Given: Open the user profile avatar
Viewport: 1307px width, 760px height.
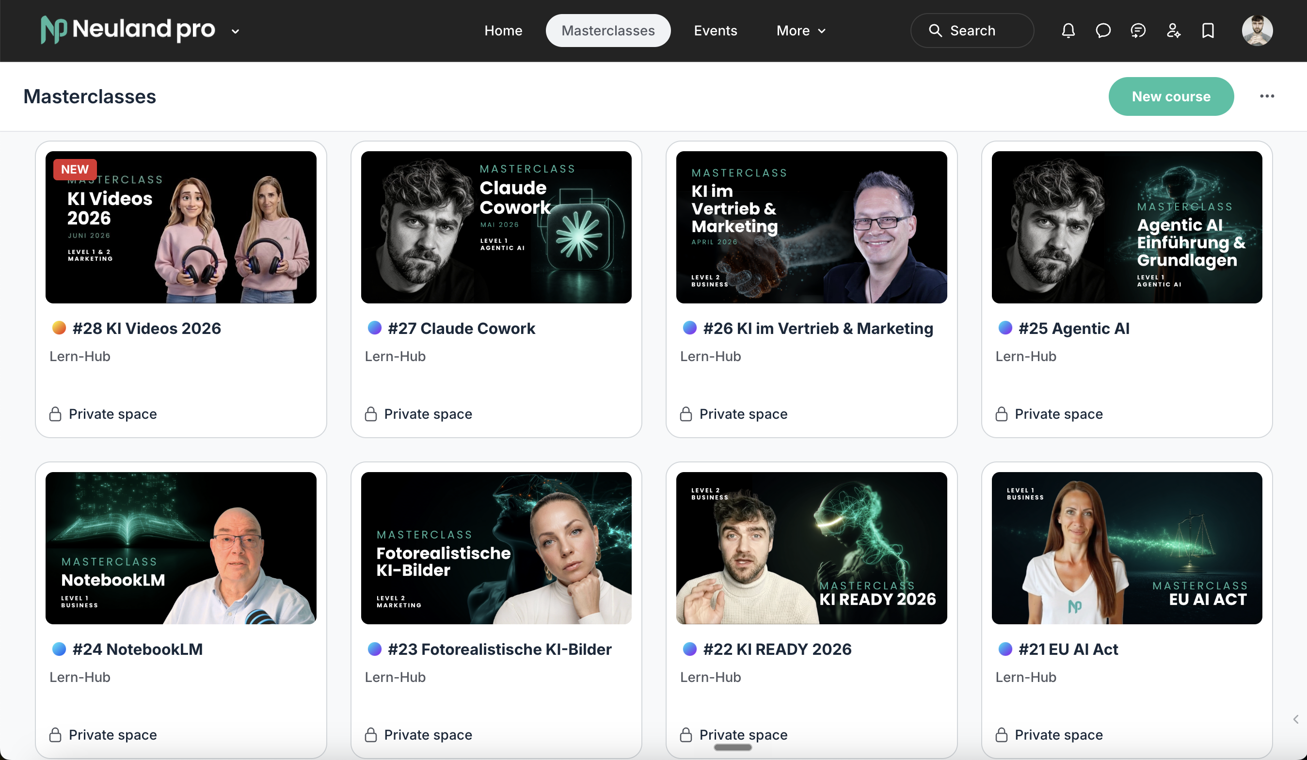Looking at the screenshot, I should pyautogui.click(x=1257, y=31).
